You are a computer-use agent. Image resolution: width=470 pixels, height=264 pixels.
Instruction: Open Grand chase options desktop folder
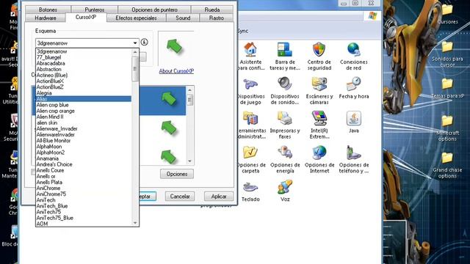(x=447, y=158)
